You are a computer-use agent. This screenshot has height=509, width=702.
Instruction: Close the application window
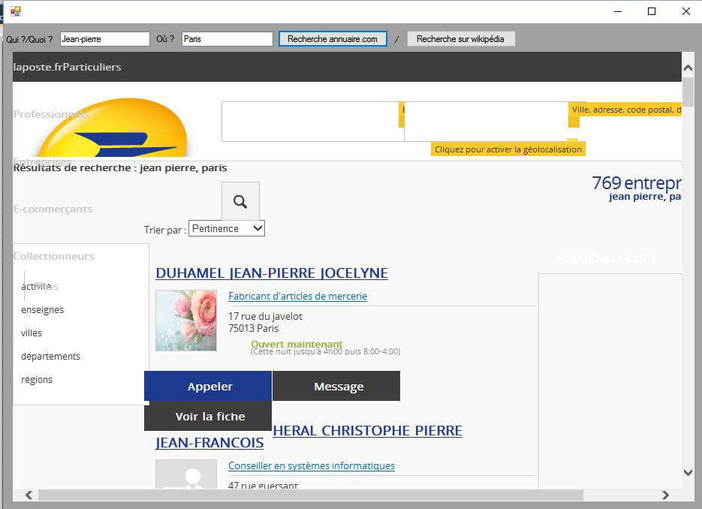686,11
